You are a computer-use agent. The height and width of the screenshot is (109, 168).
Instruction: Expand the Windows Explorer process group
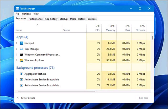click(17, 60)
